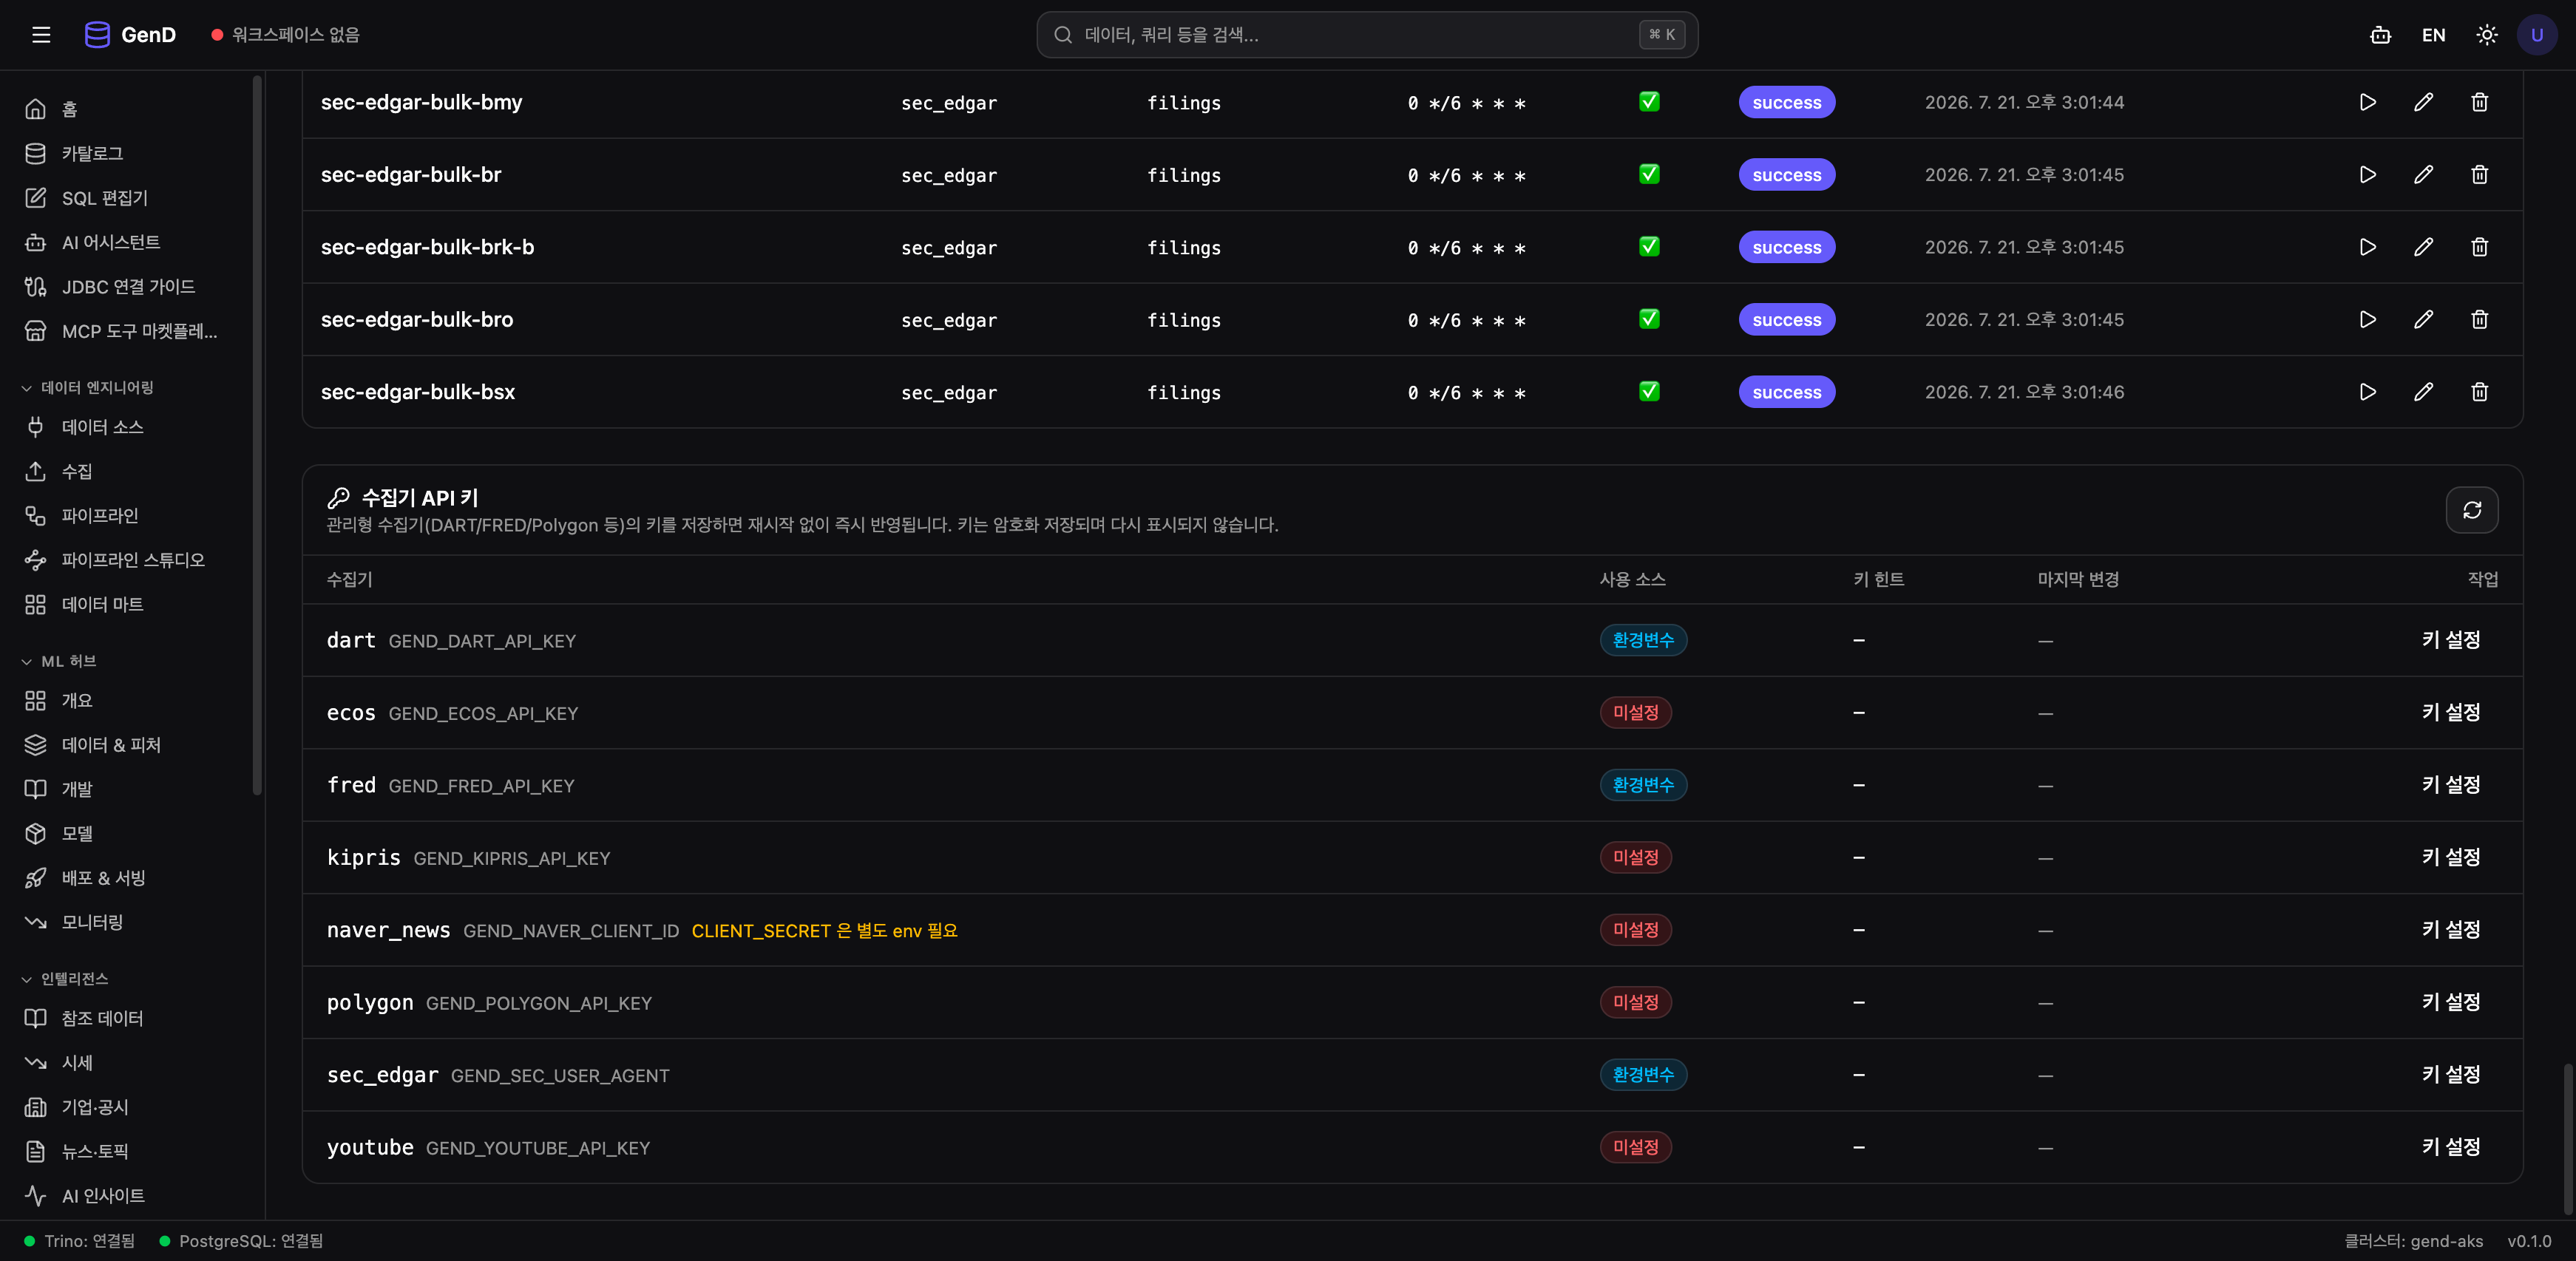
Task: Toggle enabled checkbox for sec-edgar-bulk-brk-b
Action: (1649, 247)
